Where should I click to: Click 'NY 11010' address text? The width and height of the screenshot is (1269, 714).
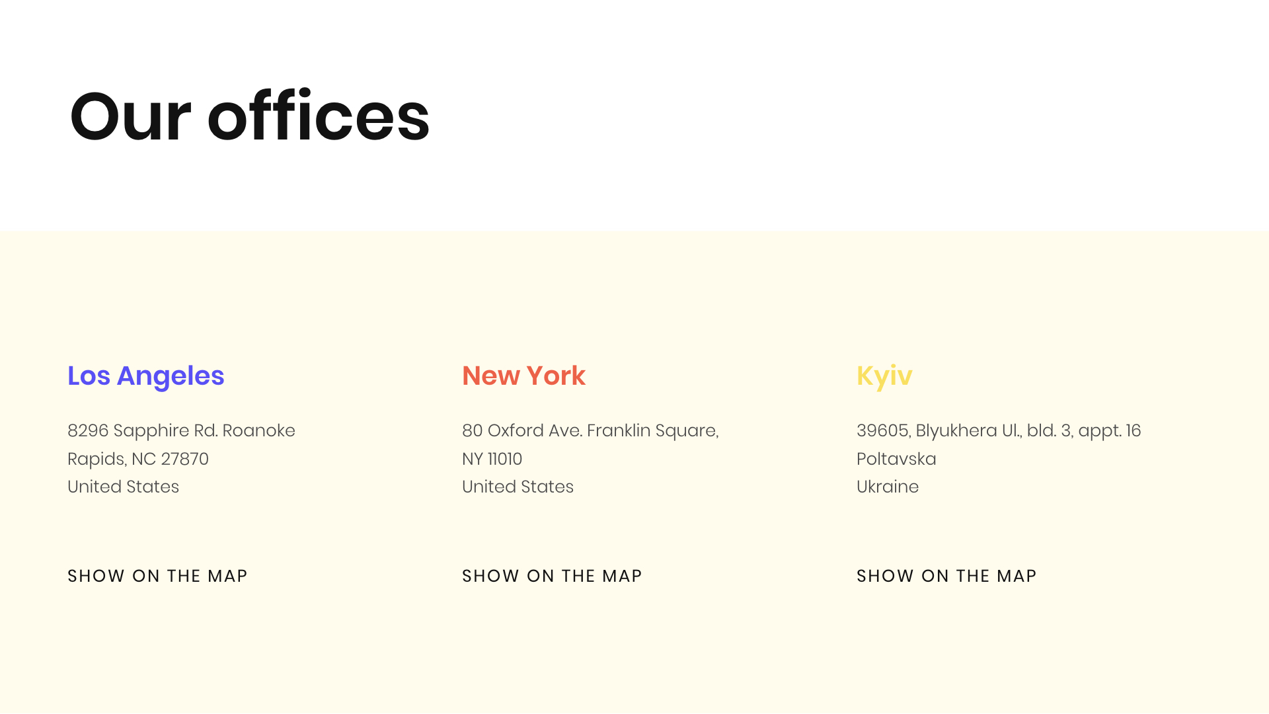pos(492,459)
